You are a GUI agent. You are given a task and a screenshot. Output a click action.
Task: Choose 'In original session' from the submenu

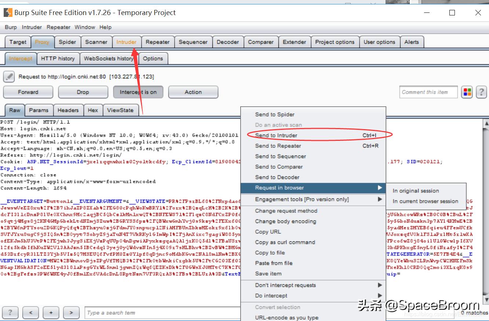tap(426, 191)
